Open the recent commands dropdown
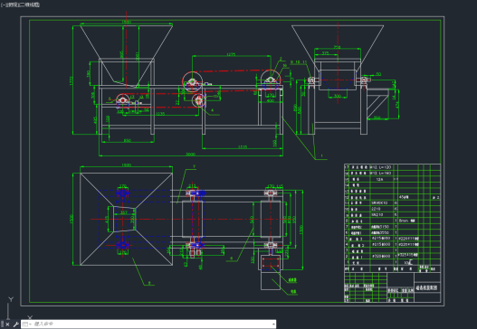 [26, 324]
